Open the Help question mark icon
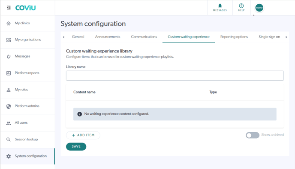The height and width of the screenshot is (169, 295). (241, 6)
